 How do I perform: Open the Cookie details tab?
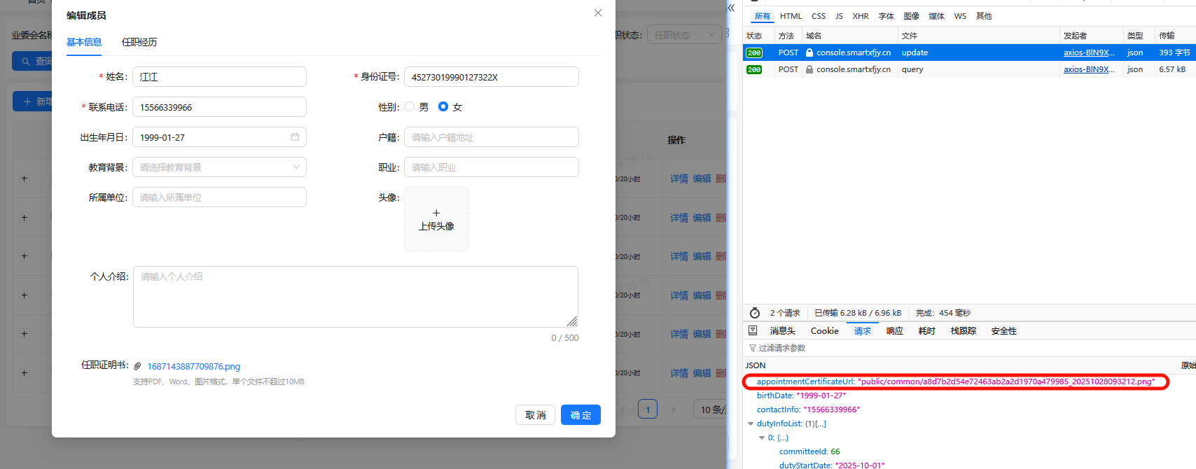click(x=824, y=331)
